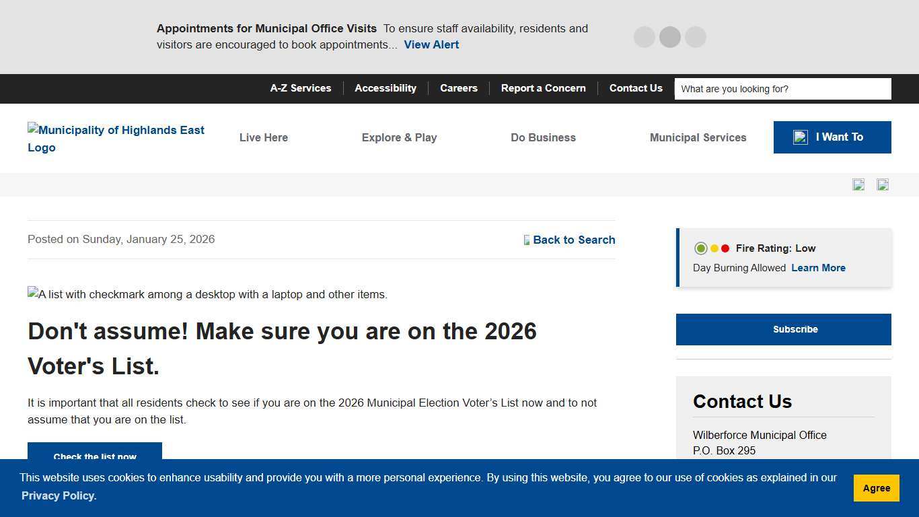Click the red fire rating dot

pyautogui.click(x=725, y=248)
